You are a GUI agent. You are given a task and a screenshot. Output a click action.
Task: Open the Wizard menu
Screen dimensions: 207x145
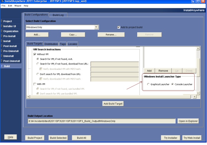pyautogui.click(x=18, y=6)
